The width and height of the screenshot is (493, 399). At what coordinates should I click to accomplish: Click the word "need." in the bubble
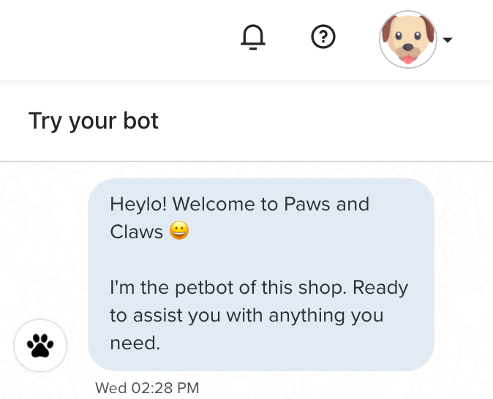135,343
